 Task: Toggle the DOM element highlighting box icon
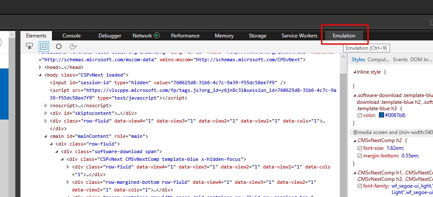point(43,46)
